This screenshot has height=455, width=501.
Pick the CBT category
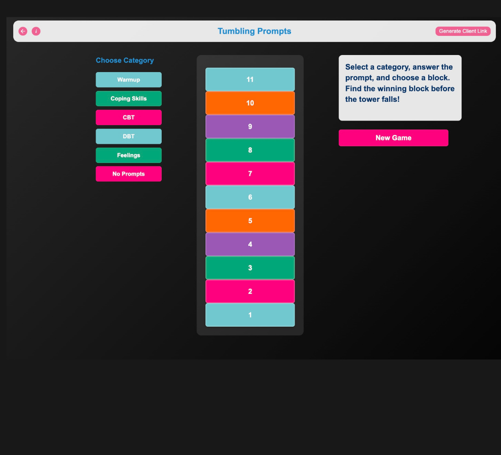pos(128,117)
